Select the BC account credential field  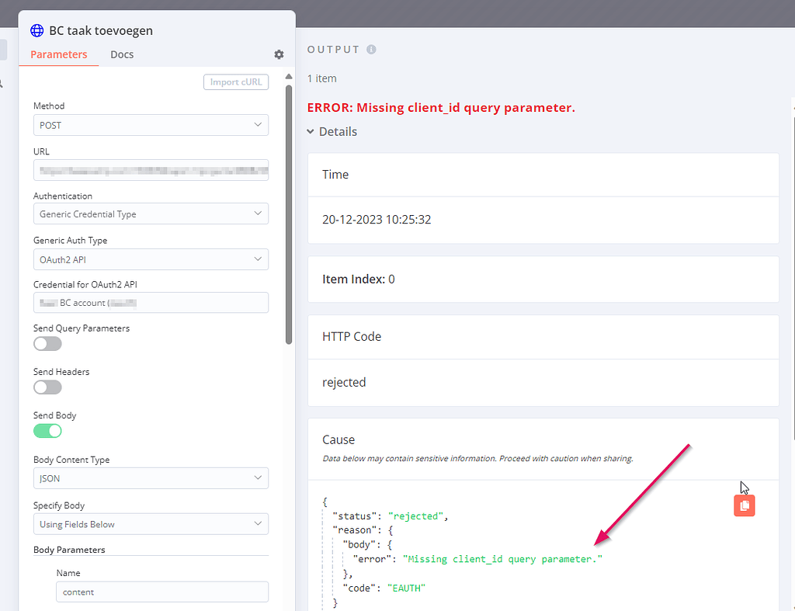point(151,302)
